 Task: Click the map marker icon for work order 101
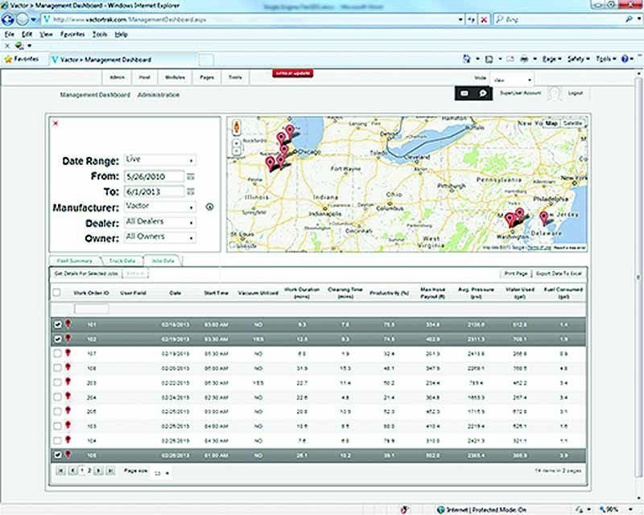[x=68, y=323]
